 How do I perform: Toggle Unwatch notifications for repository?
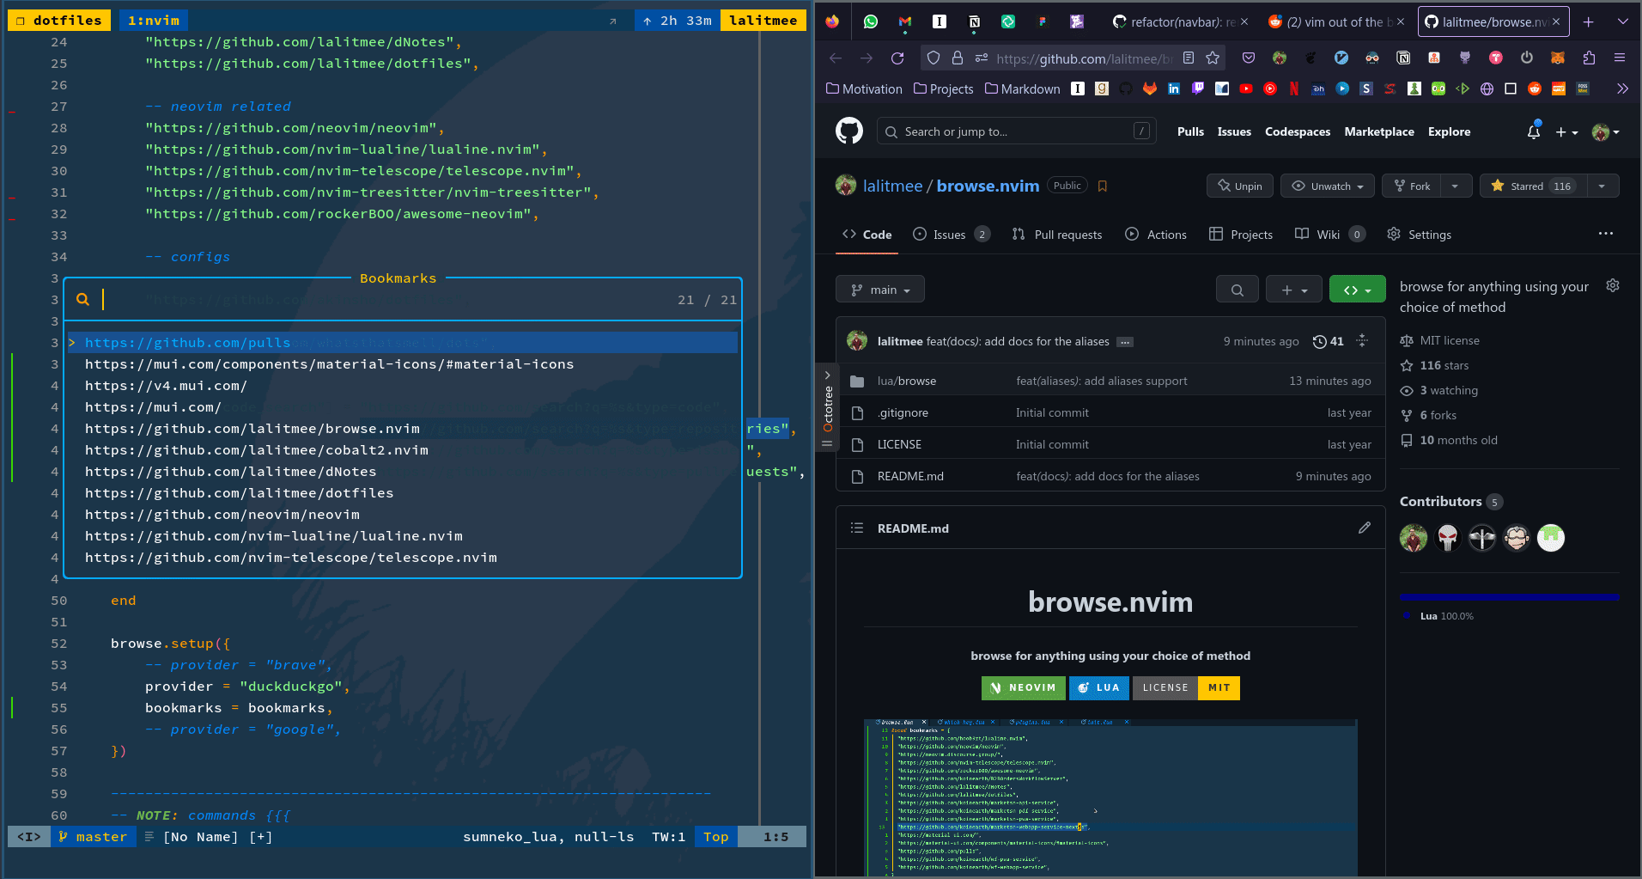[x=1328, y=186]
